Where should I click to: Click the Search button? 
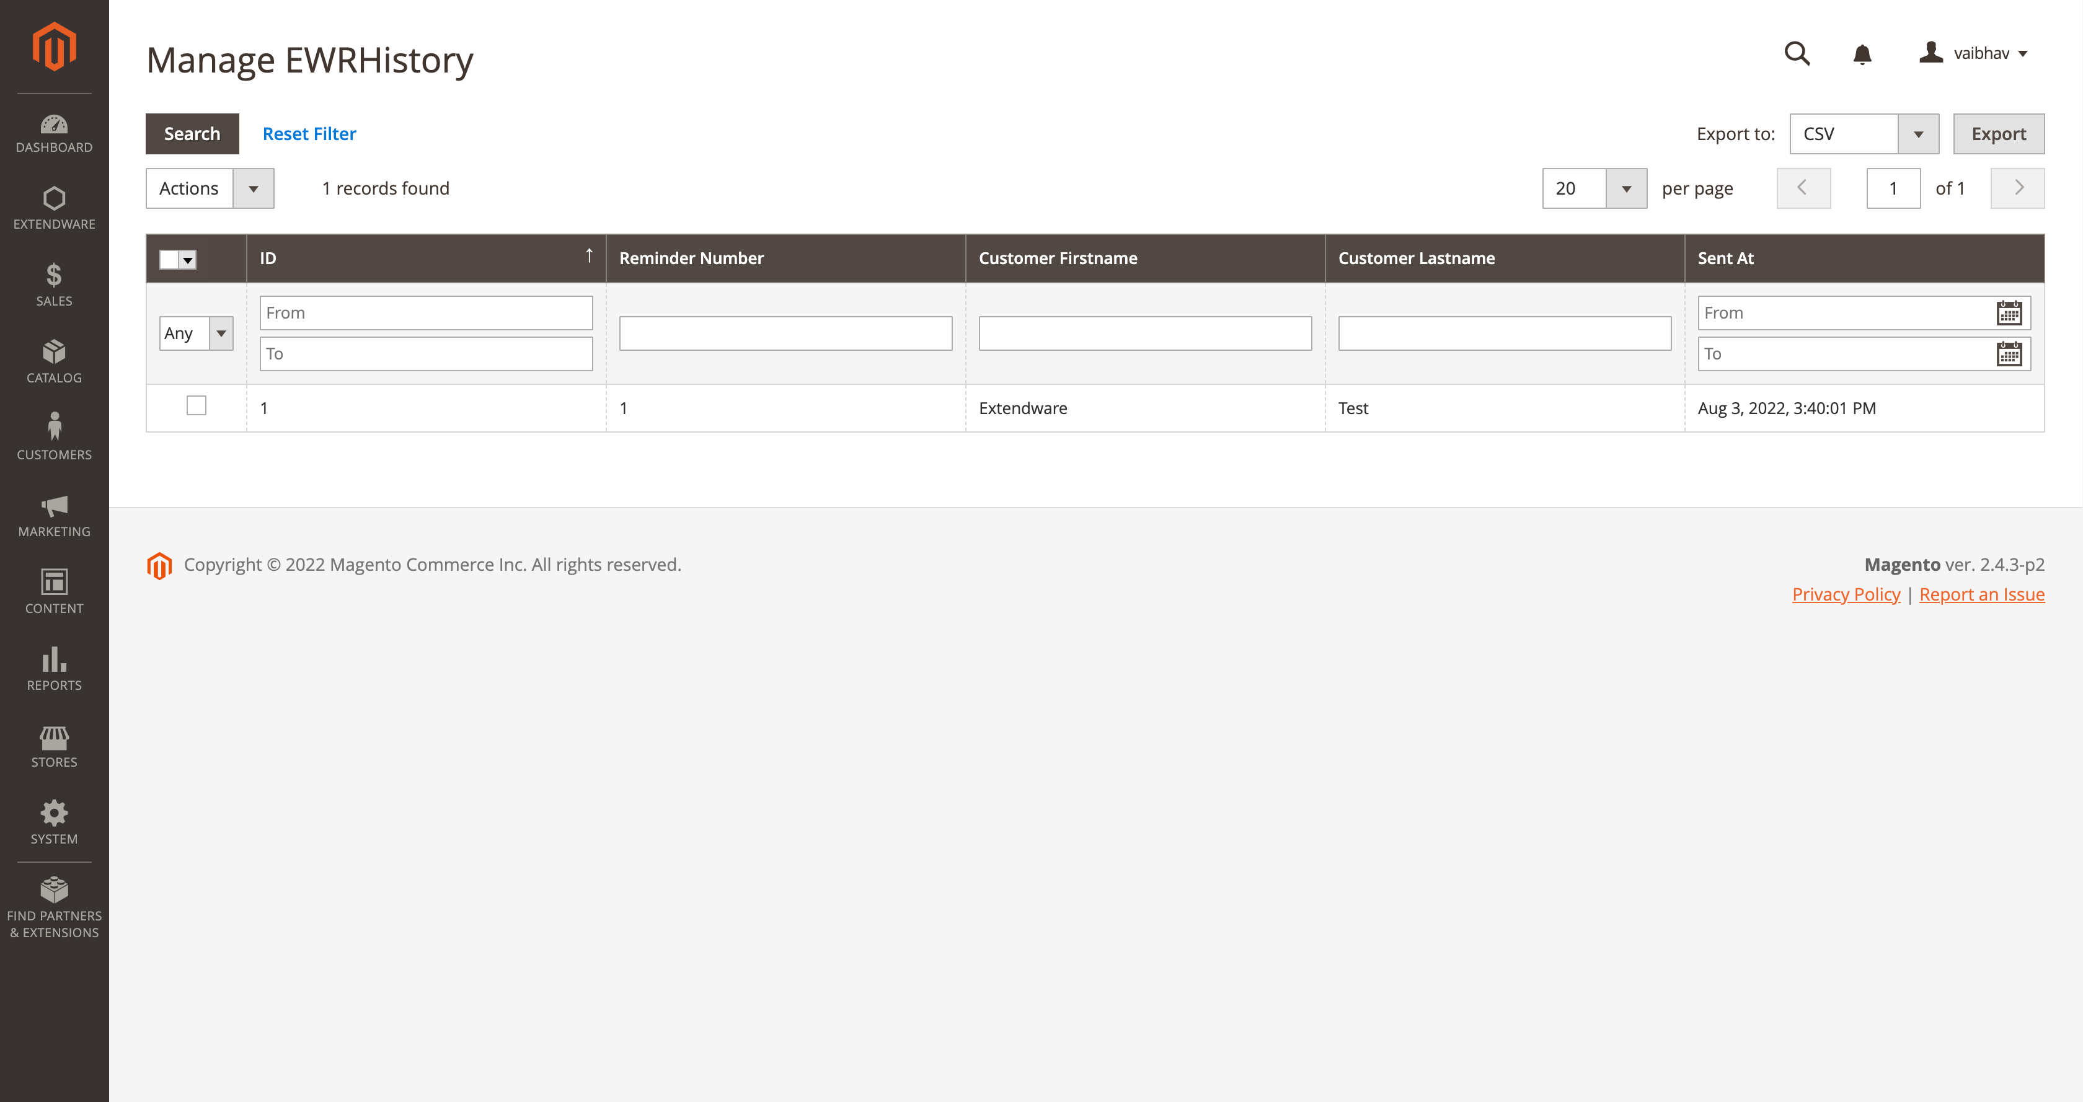coord(193,134)
